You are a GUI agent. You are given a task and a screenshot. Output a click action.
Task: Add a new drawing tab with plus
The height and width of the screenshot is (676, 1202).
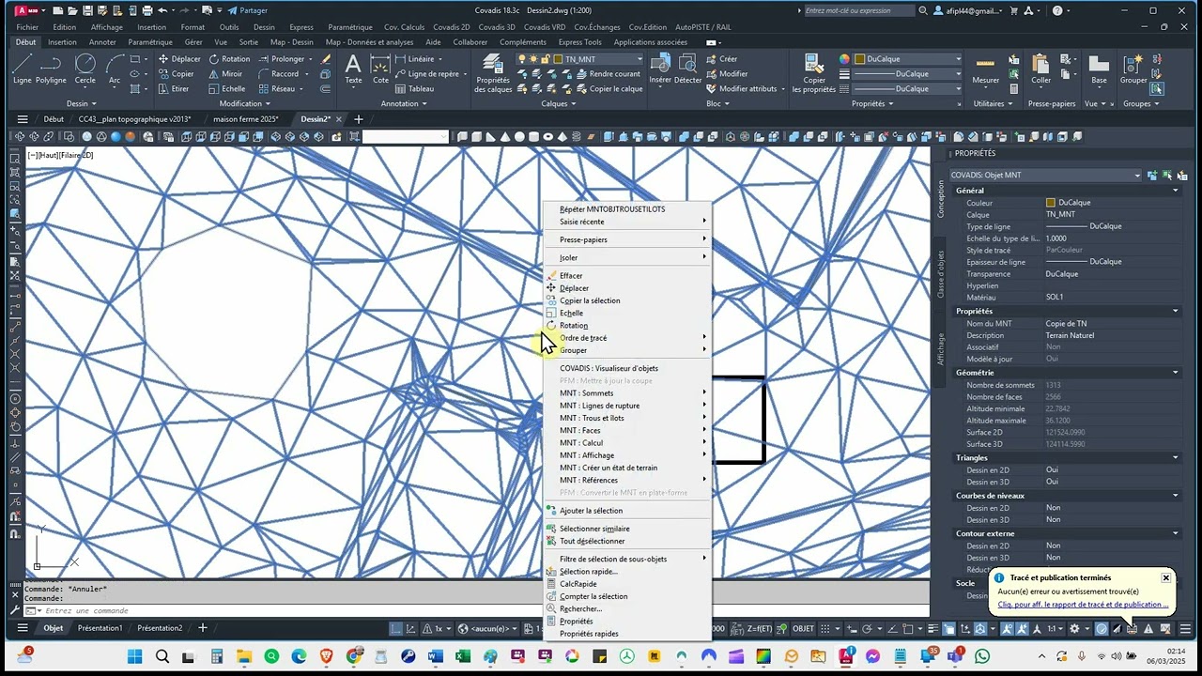(x=358, y=119)
